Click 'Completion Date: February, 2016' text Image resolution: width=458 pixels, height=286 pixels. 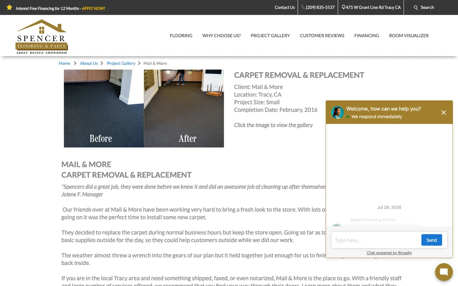276,110
